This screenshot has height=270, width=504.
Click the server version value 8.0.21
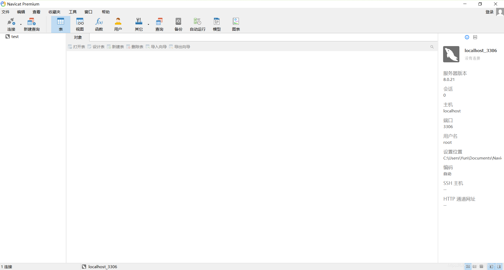[x=449, y=80]
